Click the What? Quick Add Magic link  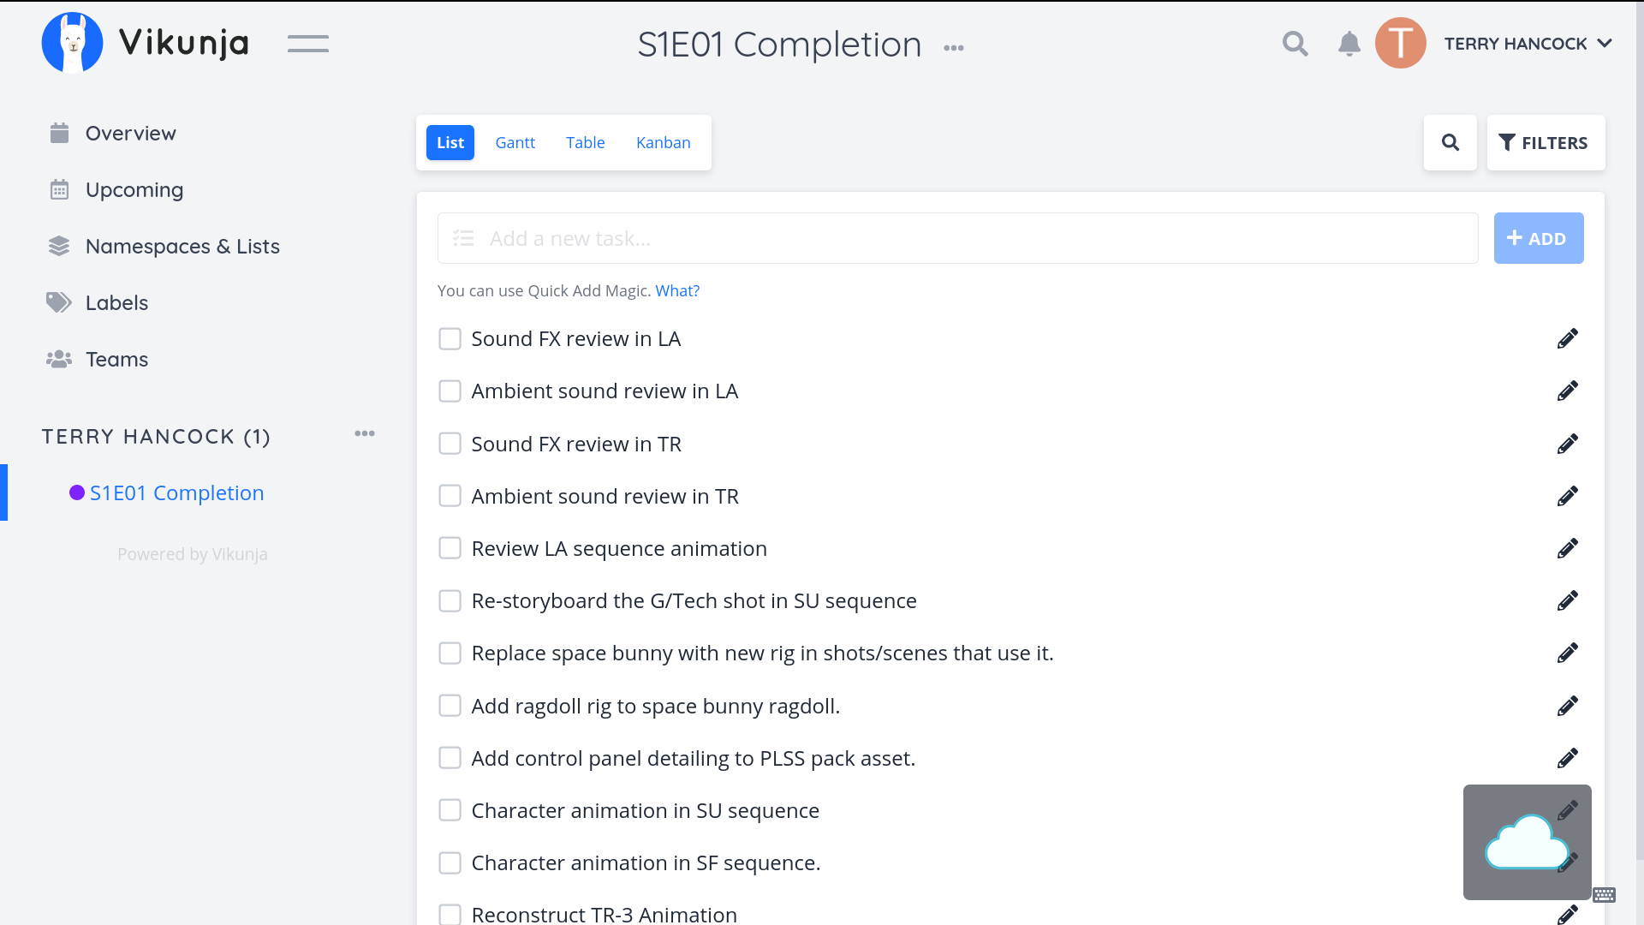[x=677, y=291]
